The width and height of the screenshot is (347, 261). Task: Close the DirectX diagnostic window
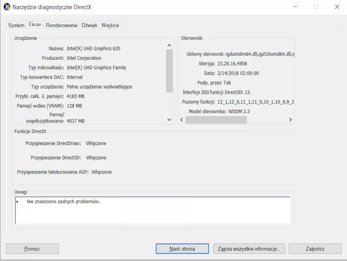[x=337, y=7]
